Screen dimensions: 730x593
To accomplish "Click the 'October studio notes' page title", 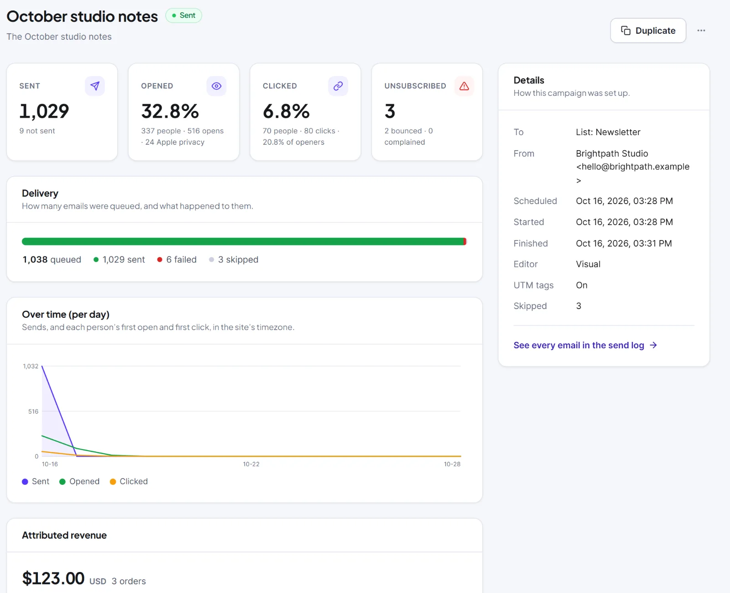I will [82, 16].
